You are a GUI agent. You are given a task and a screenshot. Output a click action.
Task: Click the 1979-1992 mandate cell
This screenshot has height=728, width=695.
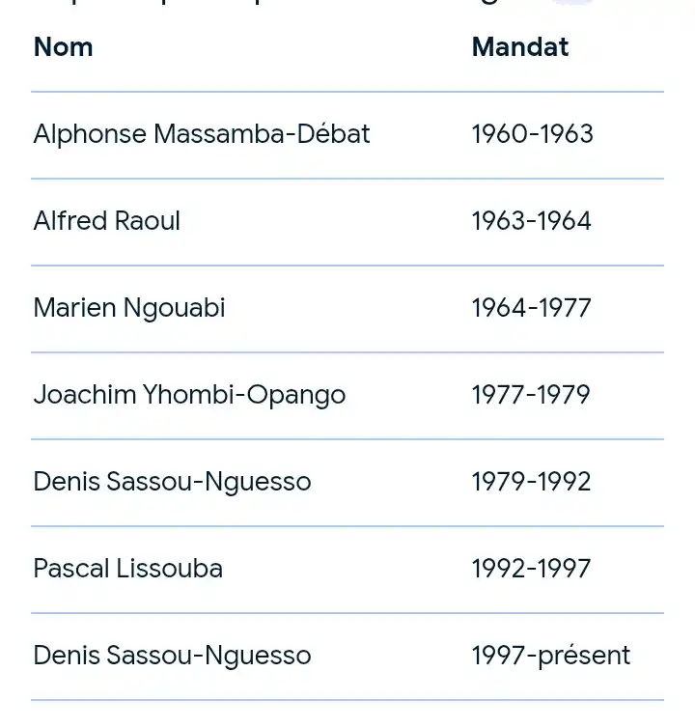click(x=531, y=482)
